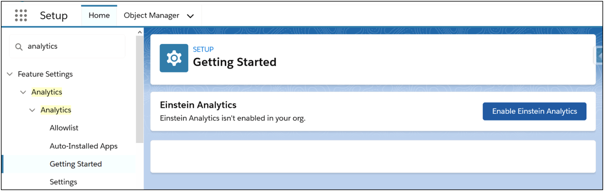Open the Object Manager dropdown arrow
The image size is (604, 191).
point(190,16)
